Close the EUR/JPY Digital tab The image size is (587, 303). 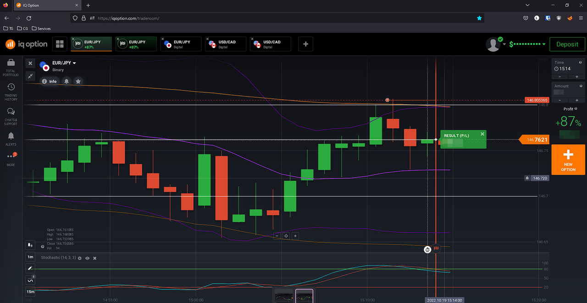pyautogui.click(x=163, y=39)
